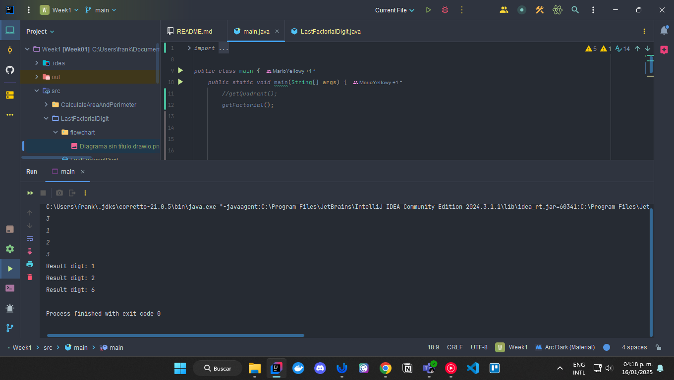Open the Commit tool window

(10, 50)
